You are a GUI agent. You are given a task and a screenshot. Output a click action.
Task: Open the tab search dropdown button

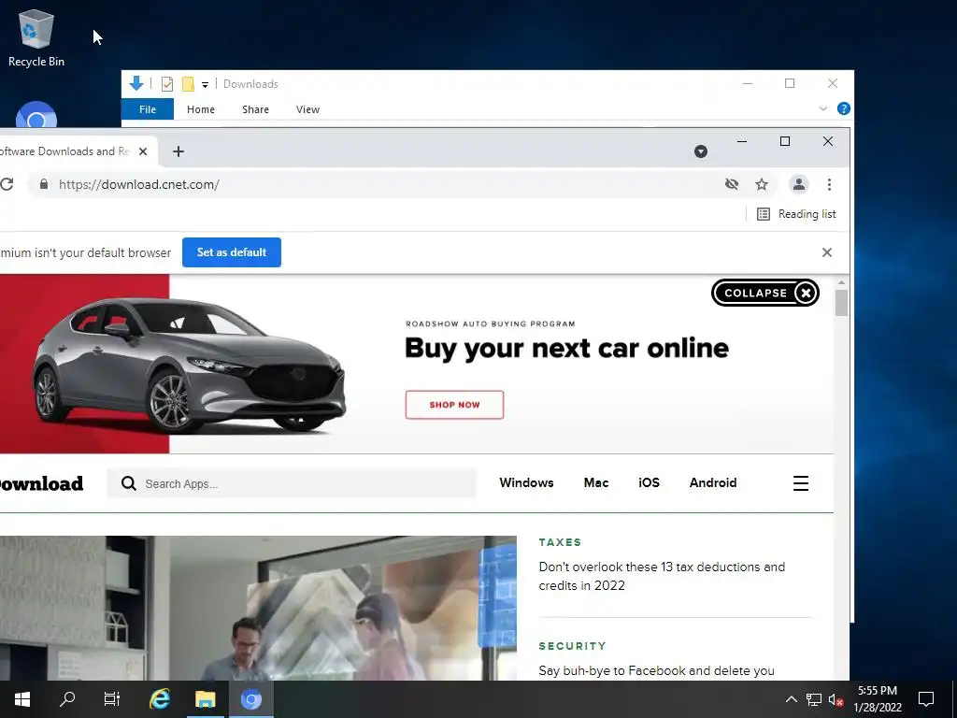pyautogui.click(x=701, y=151)
